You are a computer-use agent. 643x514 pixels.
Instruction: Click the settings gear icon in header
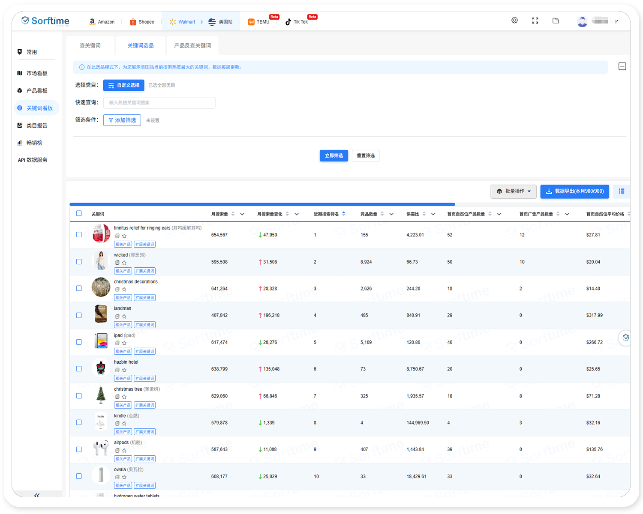click(514, 21)
